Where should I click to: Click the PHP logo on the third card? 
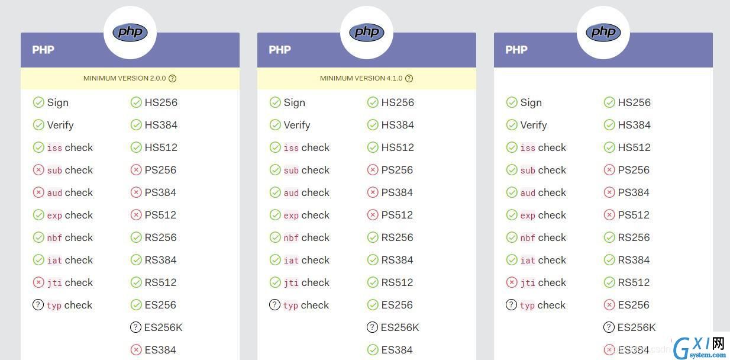coord(603,33)
